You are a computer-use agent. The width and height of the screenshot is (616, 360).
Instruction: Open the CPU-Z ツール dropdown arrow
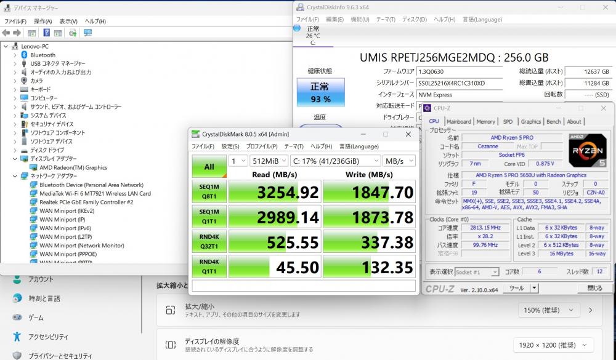click(x=534, y=288)
